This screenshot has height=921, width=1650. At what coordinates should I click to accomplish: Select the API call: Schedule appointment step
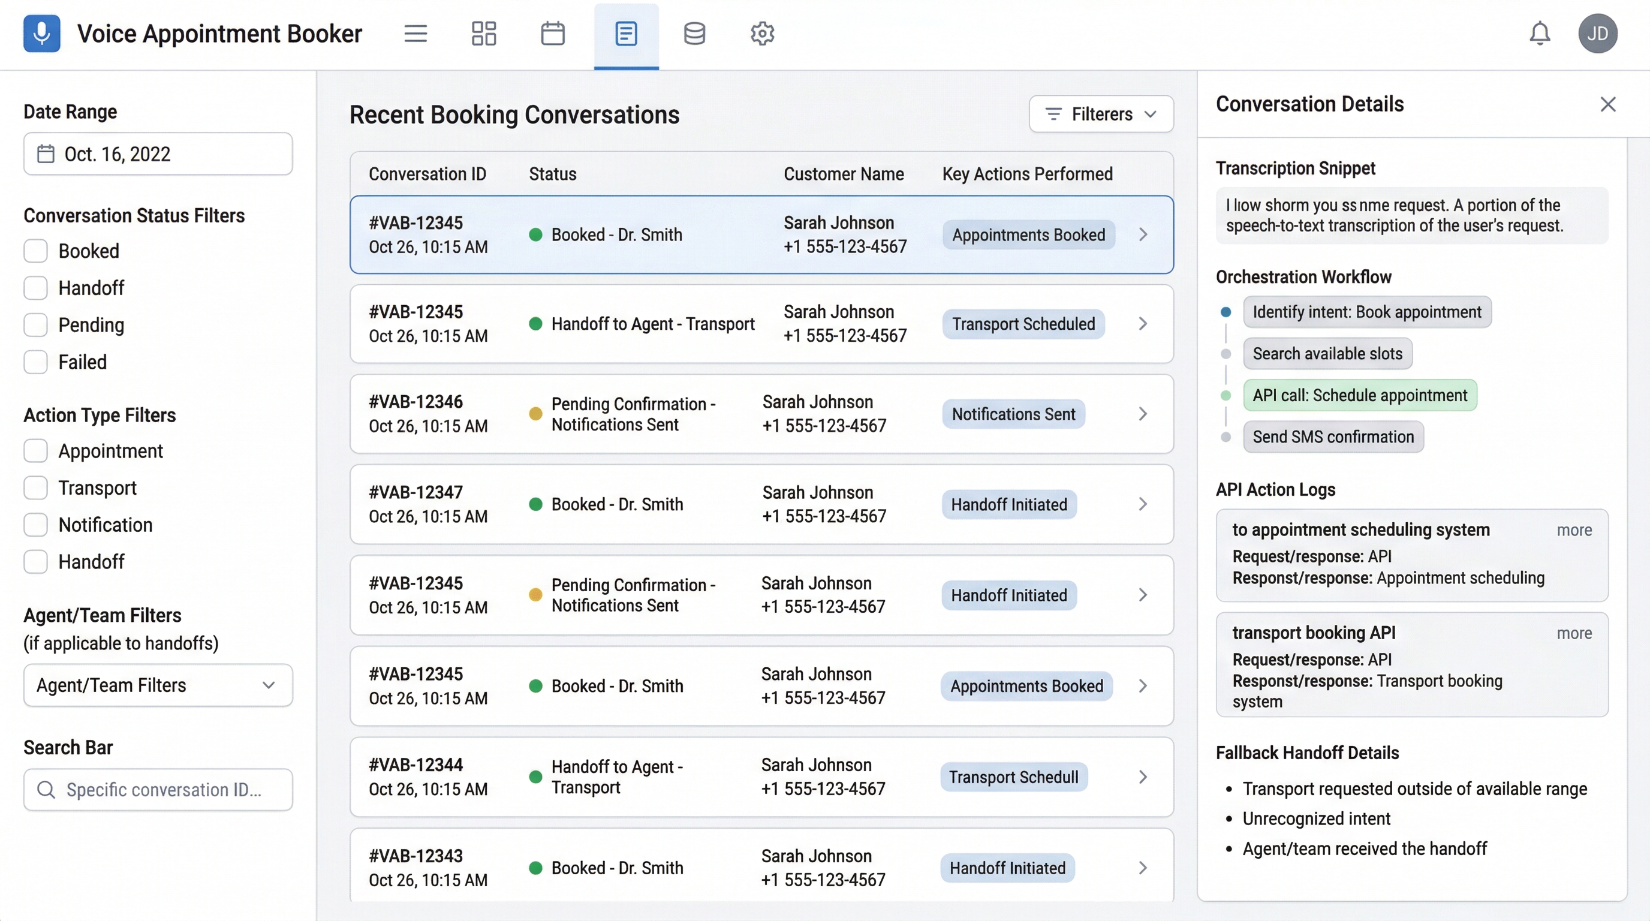coord(1359,395)
